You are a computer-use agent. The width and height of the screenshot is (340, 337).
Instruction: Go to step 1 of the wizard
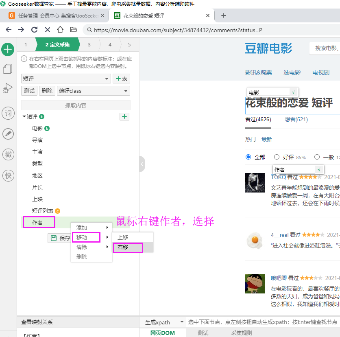click(x=26, y=44)
